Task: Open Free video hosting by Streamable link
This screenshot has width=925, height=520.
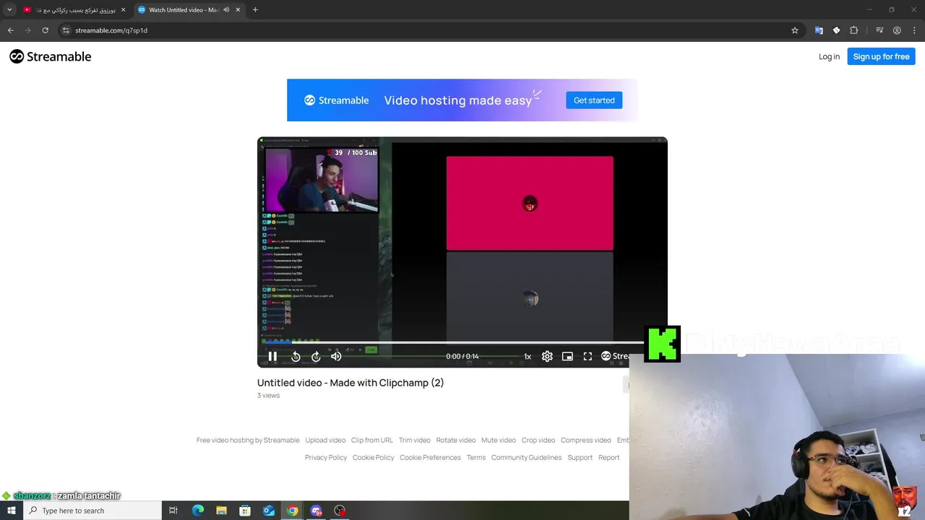Action: pyautogui.click(x=248, y=440)
